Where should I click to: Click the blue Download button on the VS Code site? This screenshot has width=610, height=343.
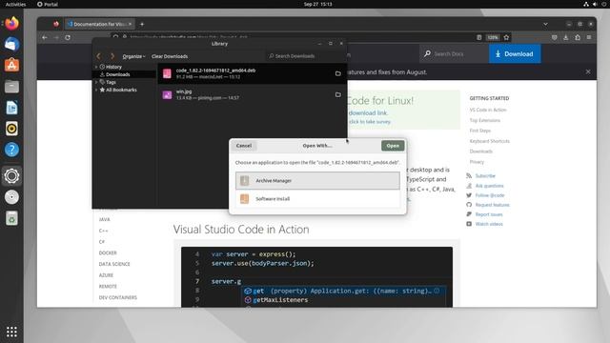515,54
